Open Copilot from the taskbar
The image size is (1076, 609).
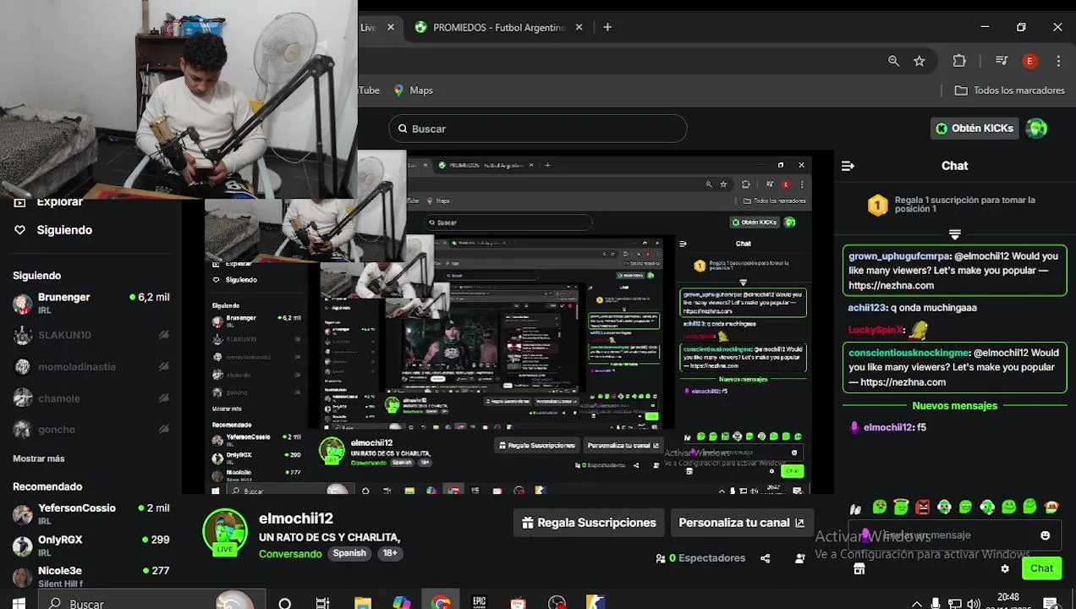402,603
